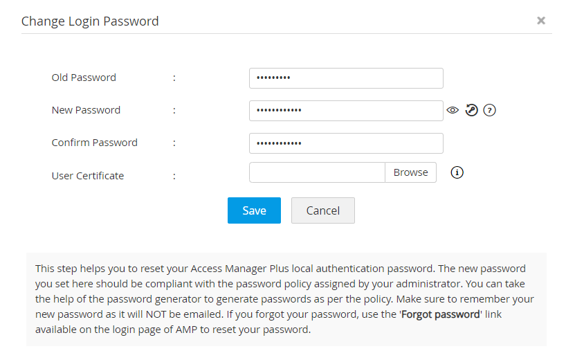This screenshot has height=360, width=575.
Task: Click into the Old Password field
Action: coord(345,78)
